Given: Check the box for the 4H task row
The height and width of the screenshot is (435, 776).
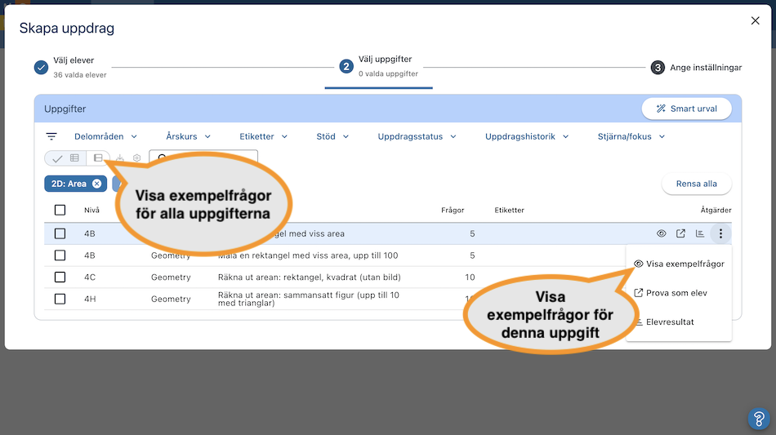Looking at the screenshot, I should [x=60, y=299].
